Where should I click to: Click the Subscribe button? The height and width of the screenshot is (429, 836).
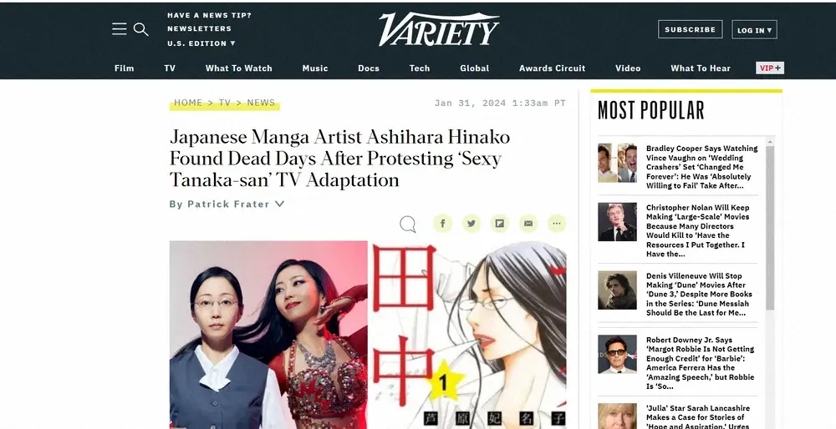click(690, 29)
